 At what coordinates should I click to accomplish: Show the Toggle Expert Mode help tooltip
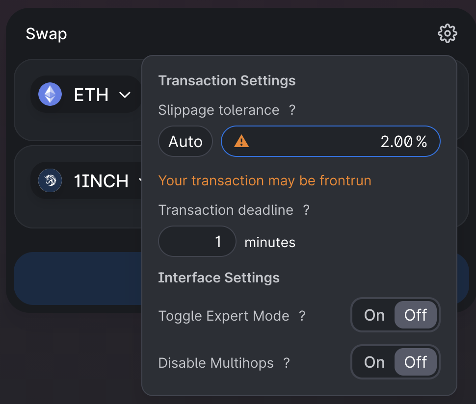pos(302,316)
